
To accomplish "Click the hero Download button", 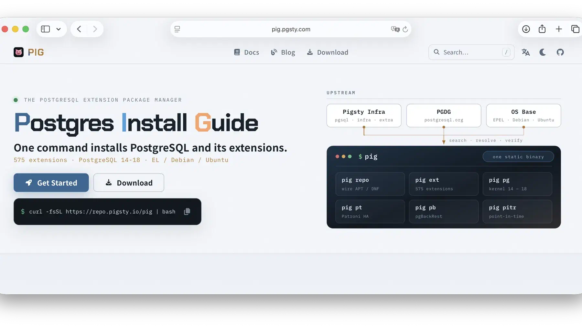I will pyautogui.click(x=129, y=183).
